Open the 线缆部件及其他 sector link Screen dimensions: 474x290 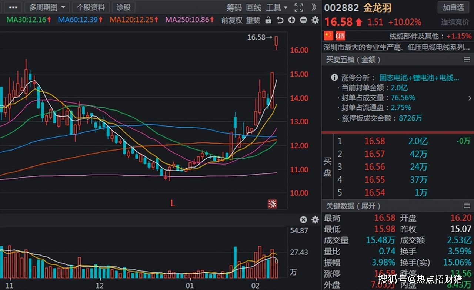coord(414,36)
